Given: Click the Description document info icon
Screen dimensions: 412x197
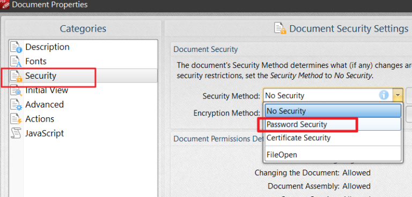Looking at the screenshot, I should coord(16,47).
